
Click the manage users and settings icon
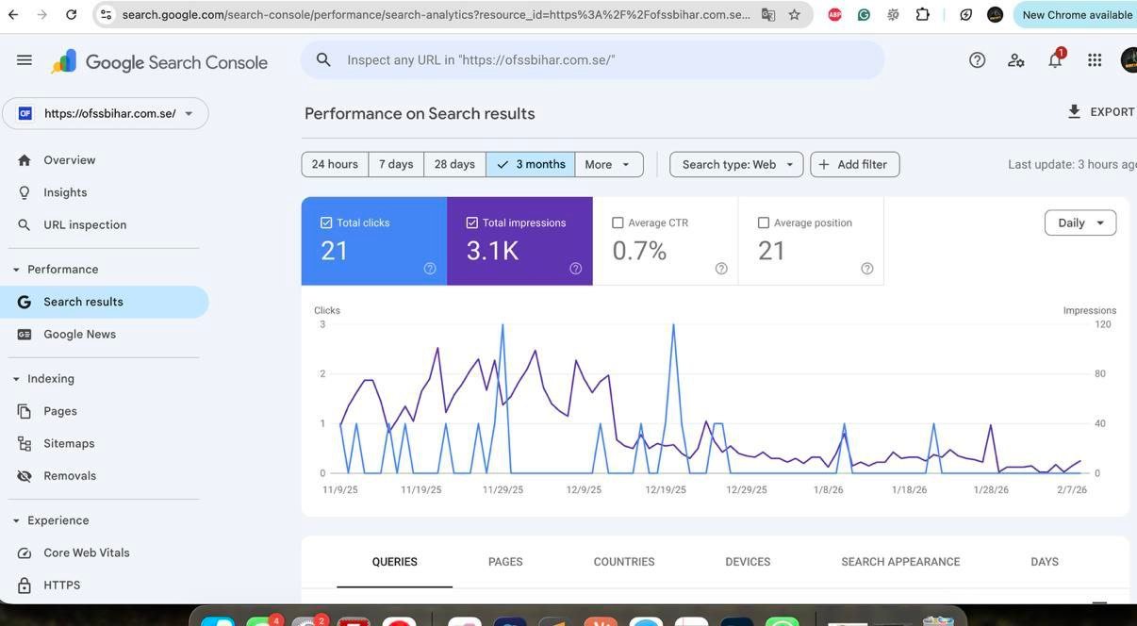point(1015,60)
